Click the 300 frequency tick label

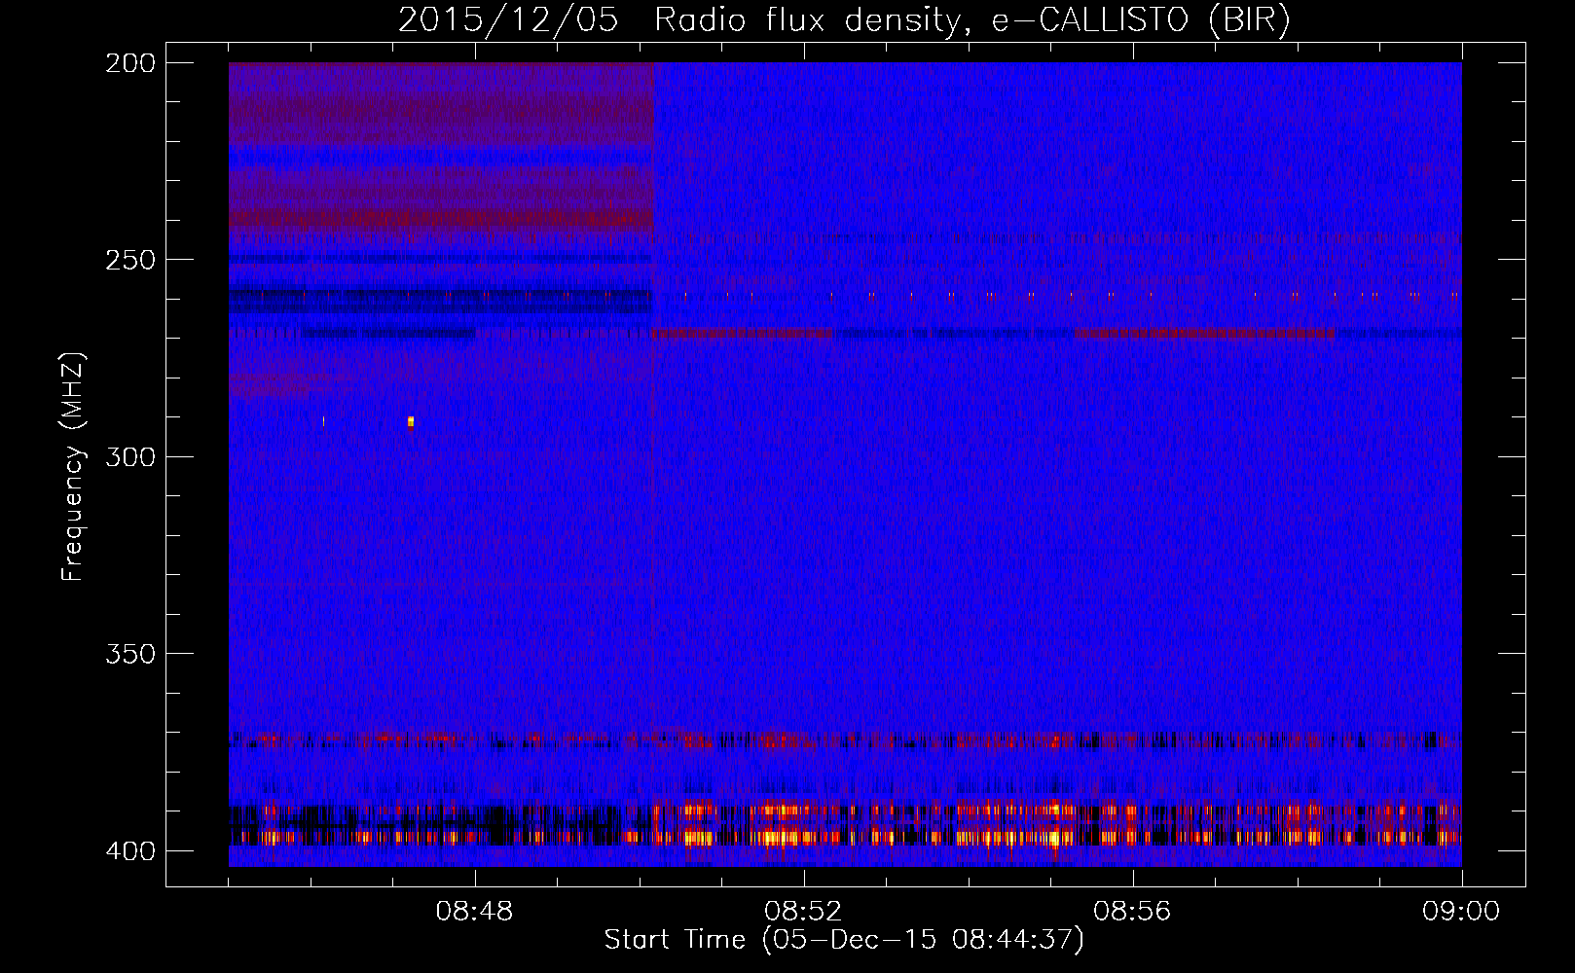coord(130,456)
